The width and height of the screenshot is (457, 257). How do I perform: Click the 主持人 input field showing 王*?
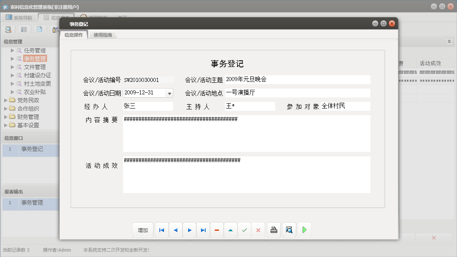pyautogui.click(x=250, y=106)
